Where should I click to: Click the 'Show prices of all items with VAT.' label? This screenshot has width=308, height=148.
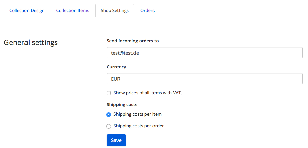pyautogui.click(x=148, y=93)
